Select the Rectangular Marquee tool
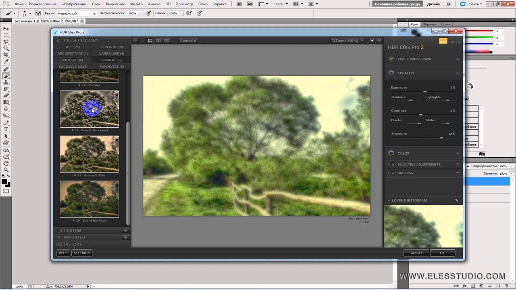Image resolution: width=516 pixels, height=290 pixels. click(6, 35)
